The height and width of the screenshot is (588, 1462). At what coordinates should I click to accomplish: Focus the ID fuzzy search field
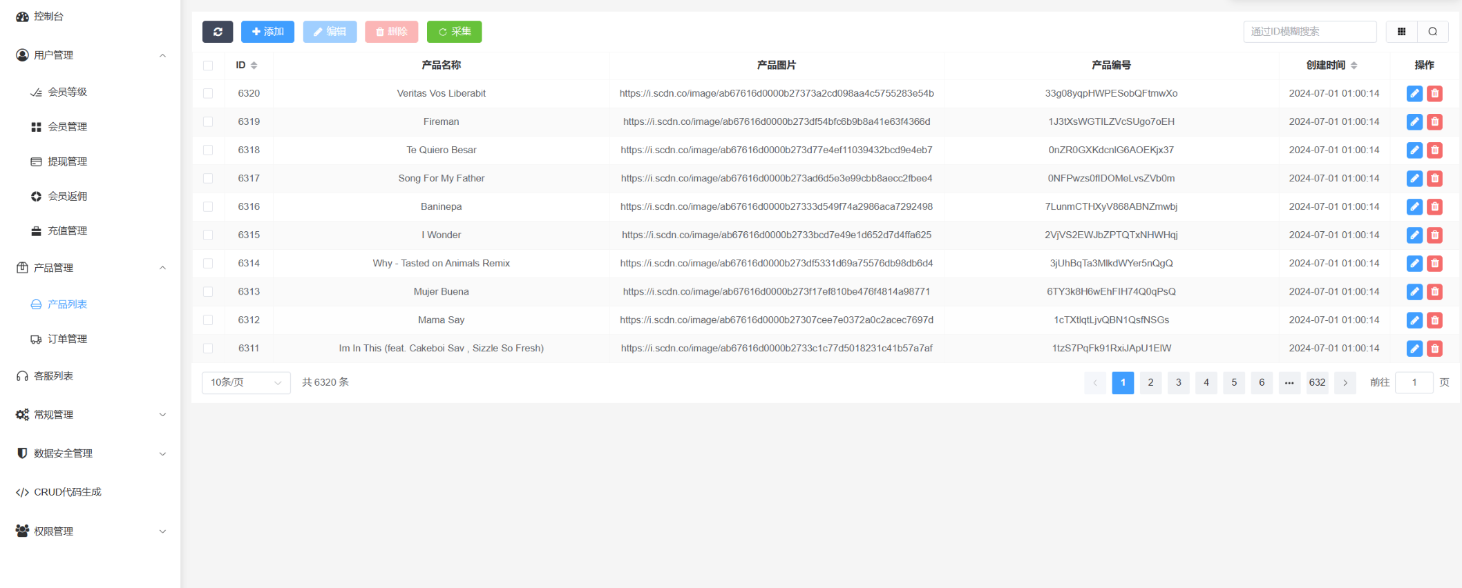1309,32
